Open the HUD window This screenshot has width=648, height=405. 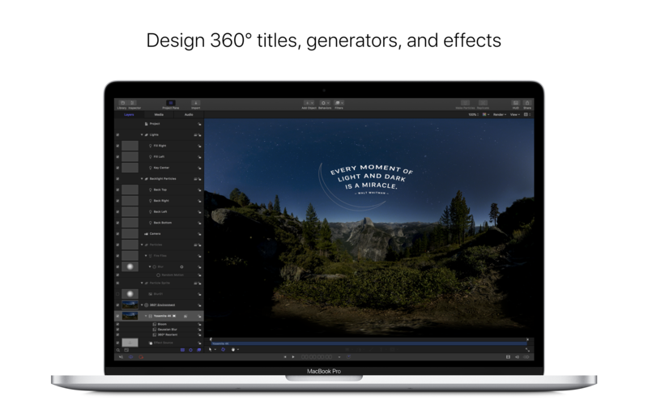[x=515, y=104]
